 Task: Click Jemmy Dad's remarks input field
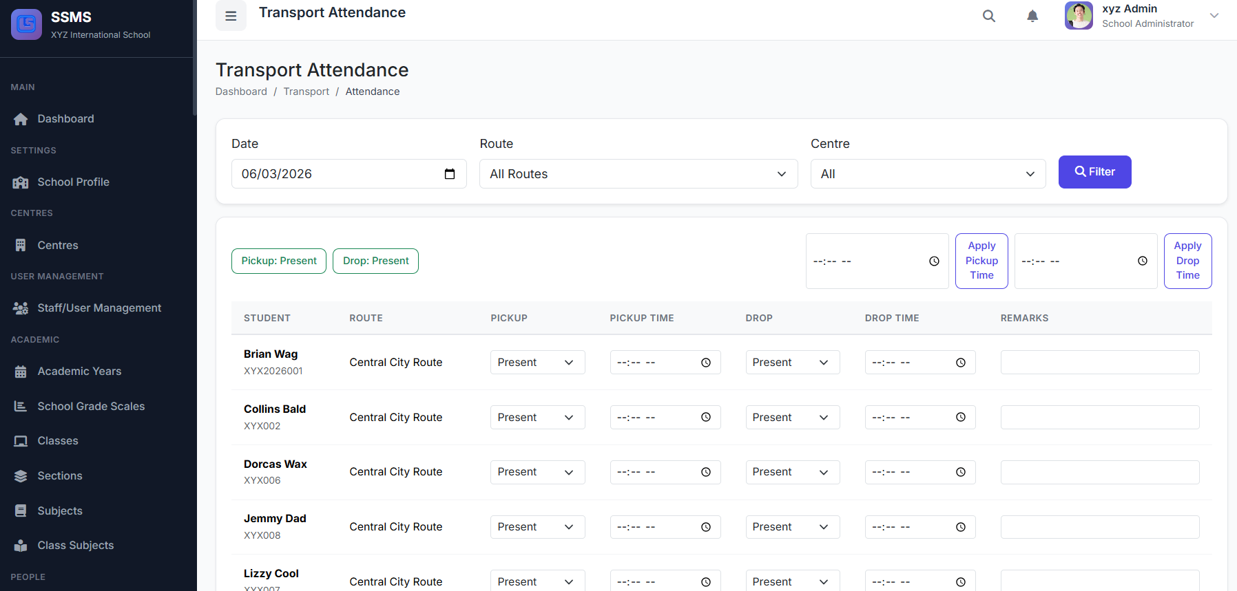pos(1099,527)
